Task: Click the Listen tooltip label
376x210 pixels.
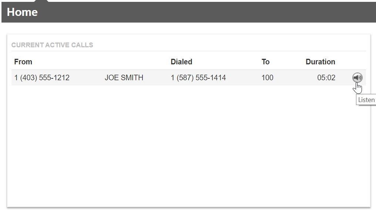Action: click(366, 100)
